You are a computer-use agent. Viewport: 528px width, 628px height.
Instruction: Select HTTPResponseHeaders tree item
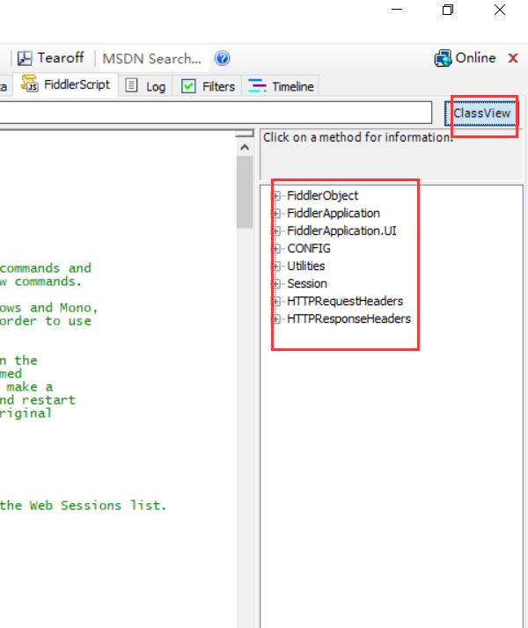[349, 319]
